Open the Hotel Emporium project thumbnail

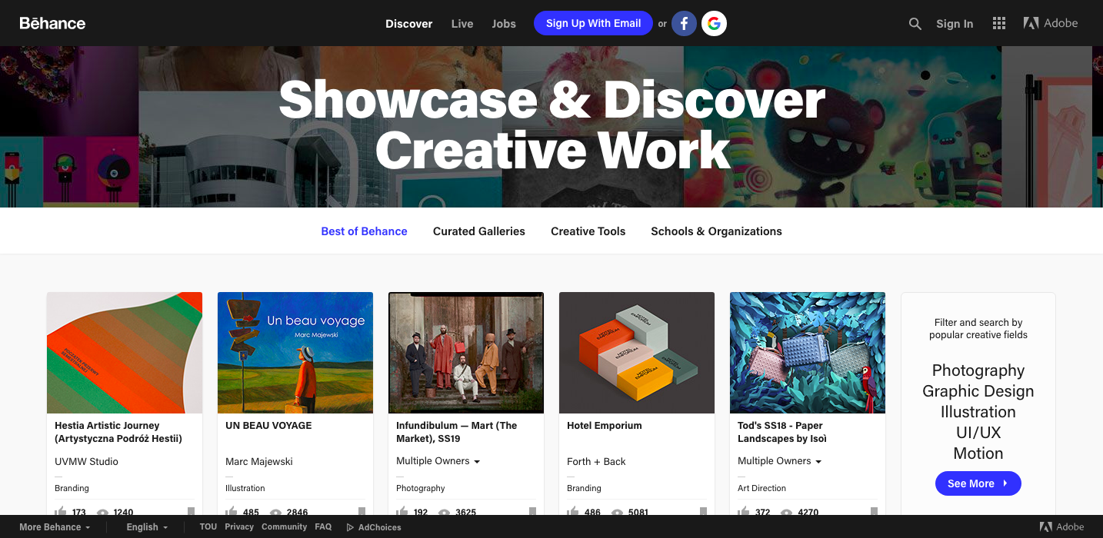coord(636,352)
